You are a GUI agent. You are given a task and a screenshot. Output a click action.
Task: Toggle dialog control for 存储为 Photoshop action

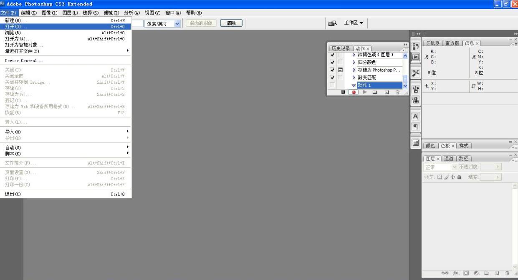pyautogui.click(x=341, y=70)
